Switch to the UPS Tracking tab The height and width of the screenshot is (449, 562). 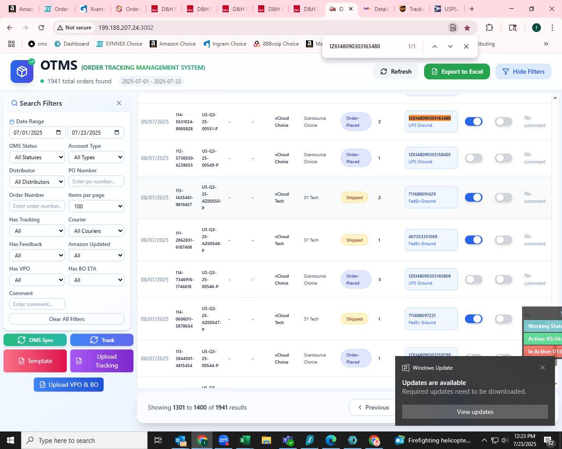(x=412, y=9)
